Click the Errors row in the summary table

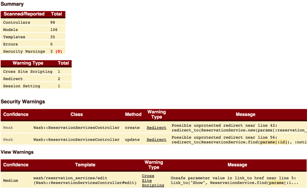(x=10, y=44)
